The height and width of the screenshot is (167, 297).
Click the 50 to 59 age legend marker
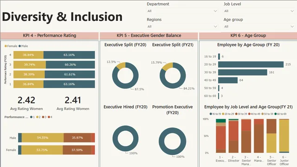pyautogui.click(x=263, y=114)
